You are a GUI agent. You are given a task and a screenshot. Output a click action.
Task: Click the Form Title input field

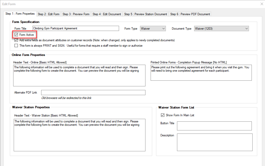tap(76, 28)
